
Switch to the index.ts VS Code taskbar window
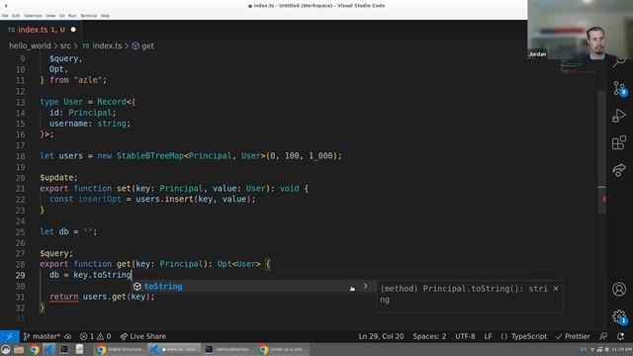174,349
